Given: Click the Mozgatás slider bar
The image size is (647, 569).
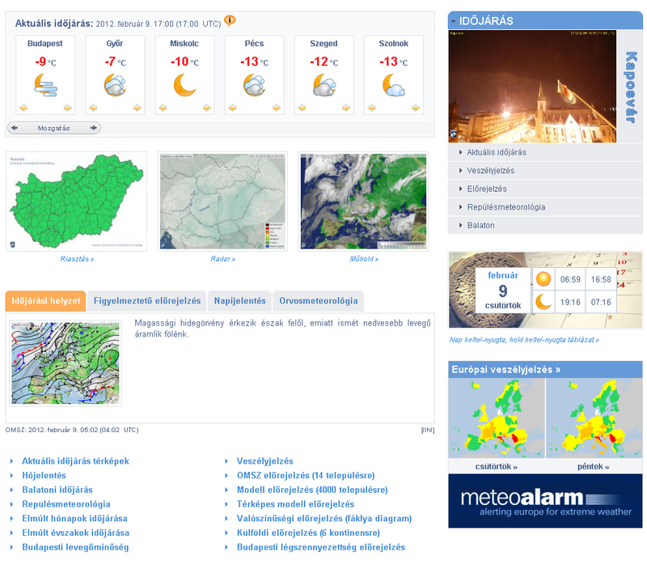Looking at the screenshot, I should (54, 128).
